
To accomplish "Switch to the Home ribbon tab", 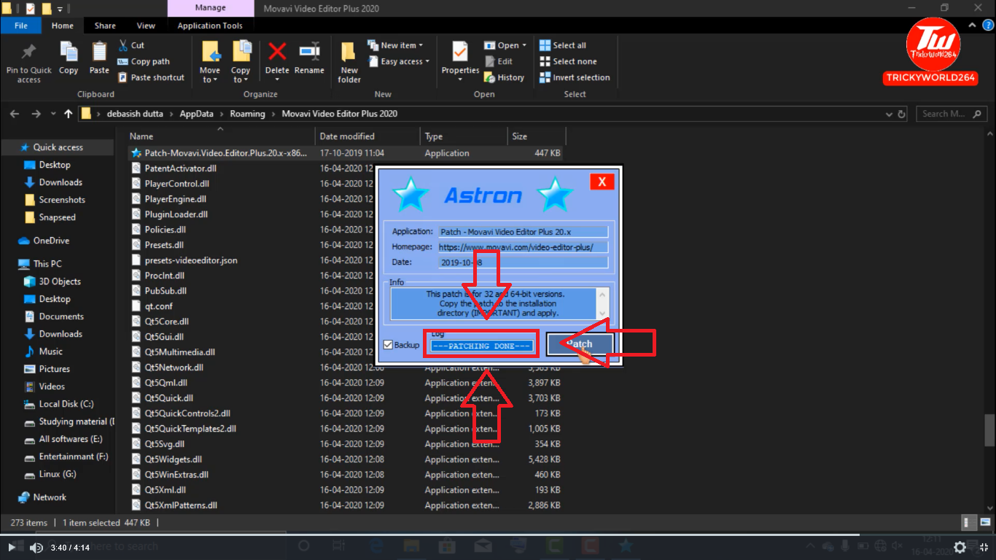I will pos(63,26).
